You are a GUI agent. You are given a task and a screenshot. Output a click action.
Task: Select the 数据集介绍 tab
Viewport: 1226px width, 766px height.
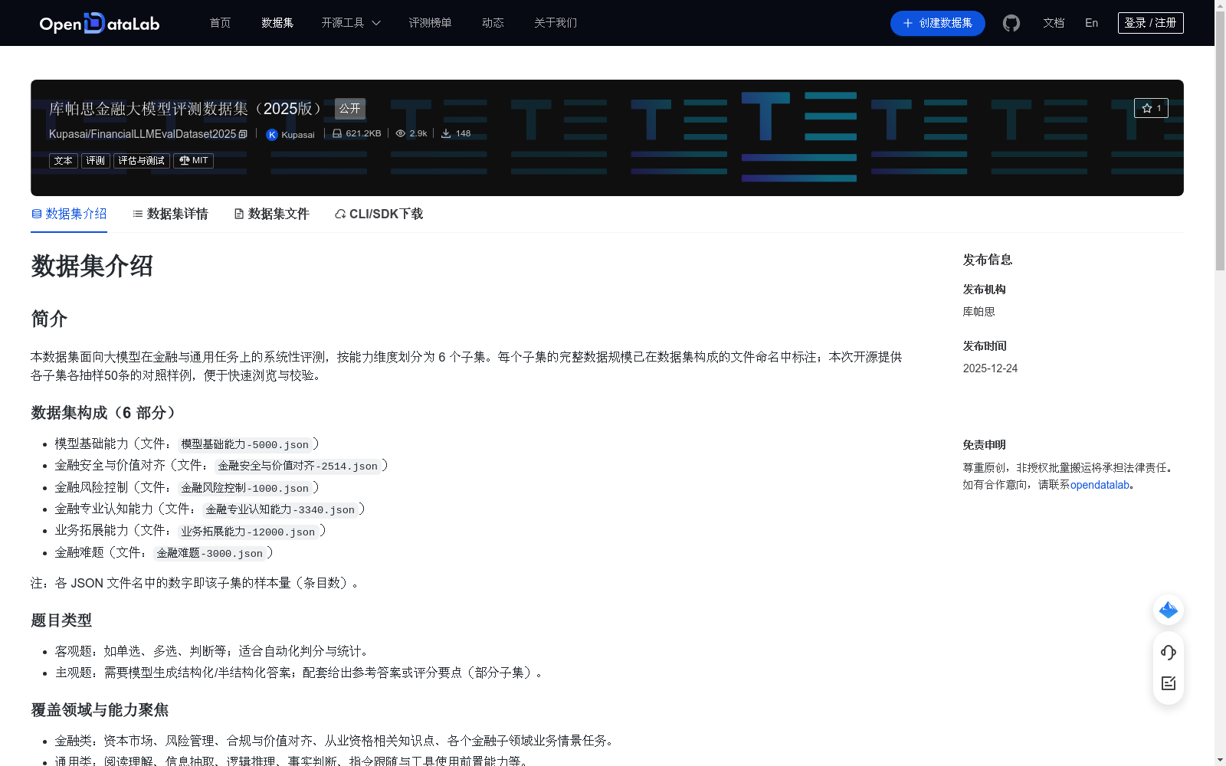[69, 214]
